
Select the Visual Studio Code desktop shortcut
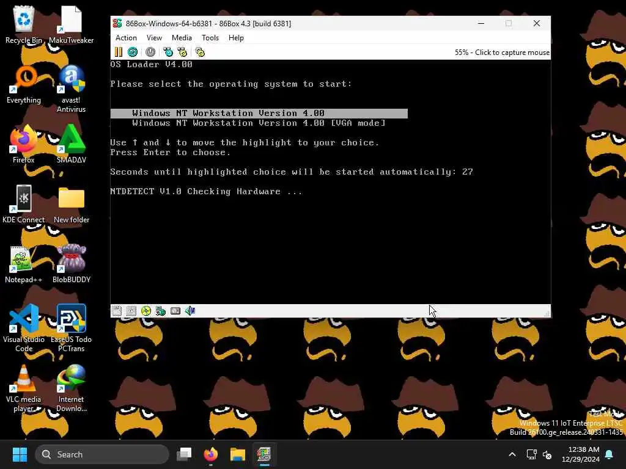[x=24, y=328]
